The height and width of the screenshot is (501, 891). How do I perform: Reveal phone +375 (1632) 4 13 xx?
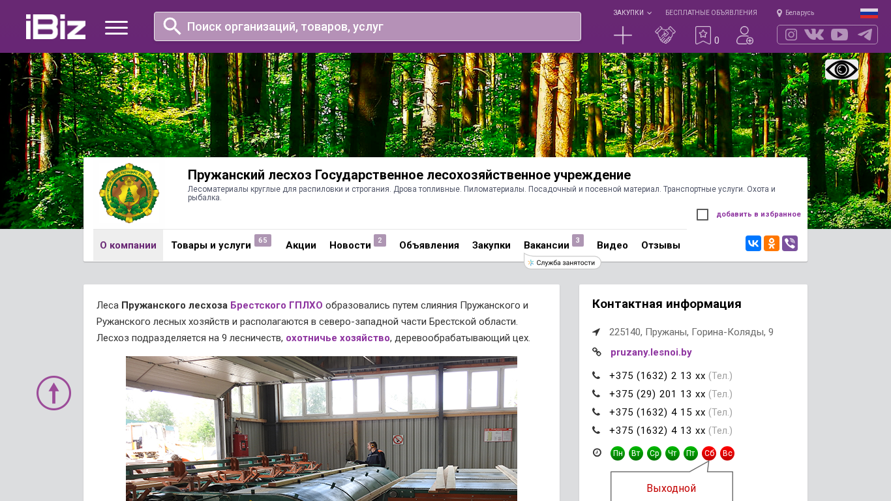[657, 431]
